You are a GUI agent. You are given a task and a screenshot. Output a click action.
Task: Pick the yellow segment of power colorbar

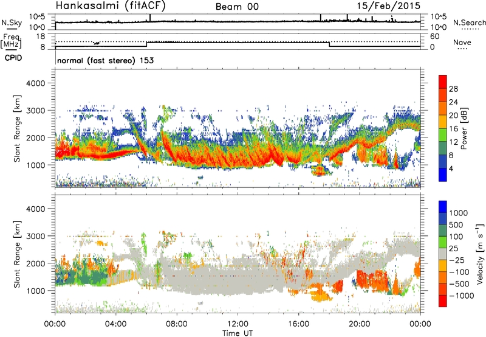tap(443, 122)
